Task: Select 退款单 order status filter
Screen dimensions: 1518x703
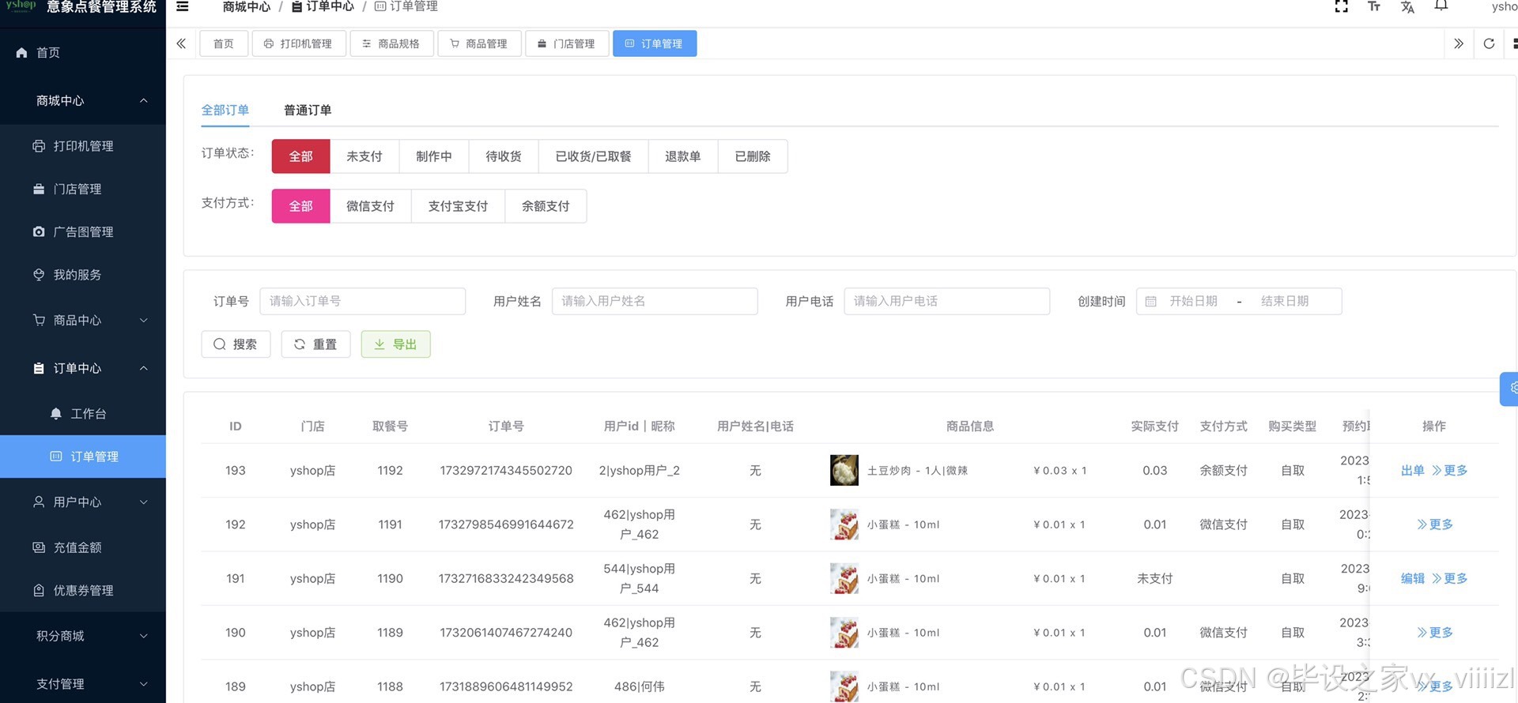Action: [x=683, y=156]
